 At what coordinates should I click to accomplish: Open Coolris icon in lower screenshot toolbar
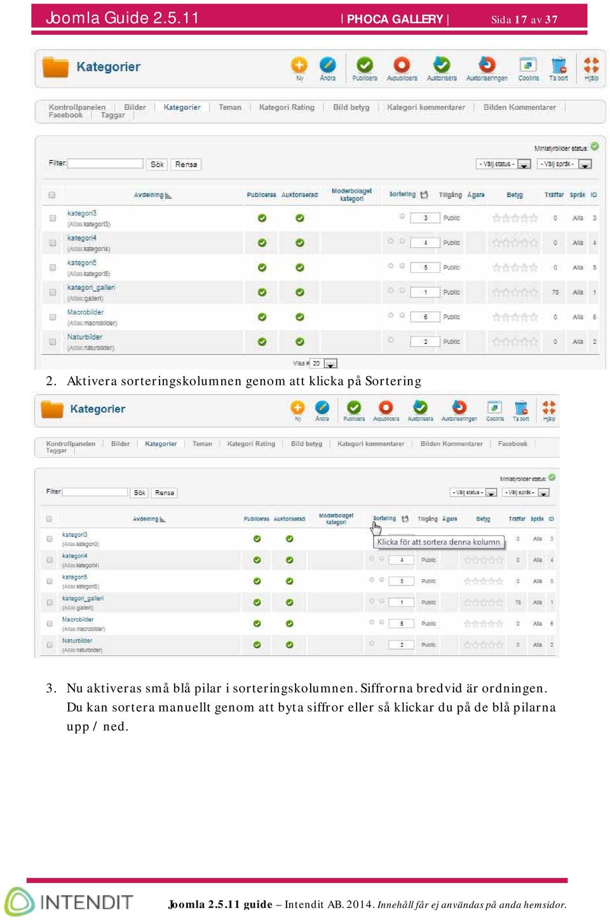(x=494, y=407)
